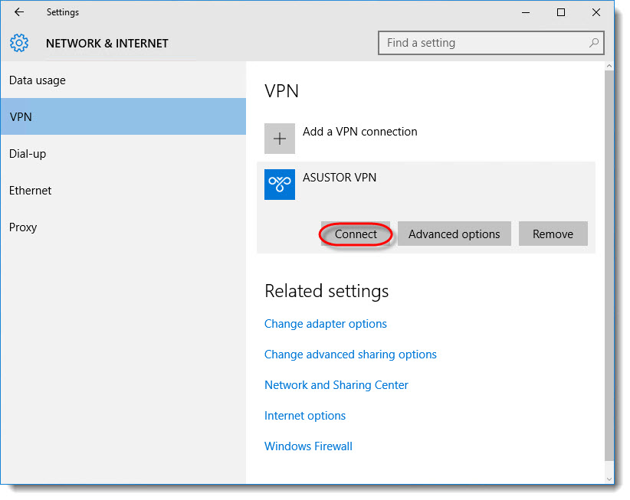
Task: Open Advanced options for ASUSTOR VPN
Action: coord(454,234)
